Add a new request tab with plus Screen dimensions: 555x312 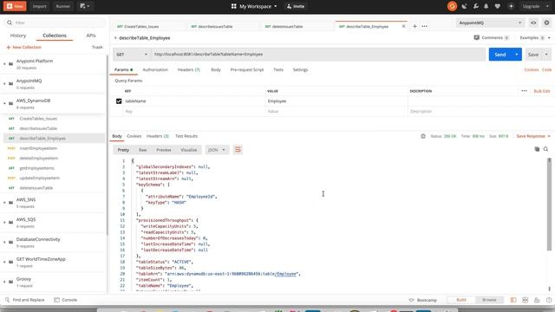click(x=415, y=27)
